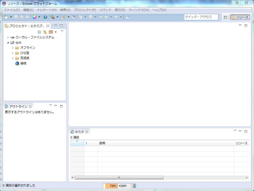The width and height of the screenshot is (254, 191).
Task: Click the Pin Editor toolbar icon
Action: pyautogui.click(x=128, y=17)
